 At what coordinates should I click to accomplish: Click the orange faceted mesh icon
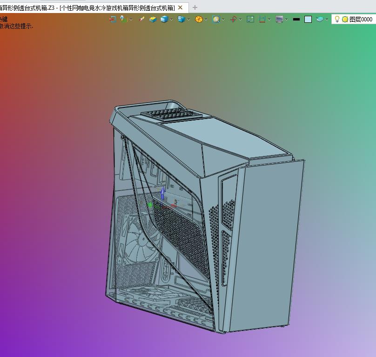(199, 19)
